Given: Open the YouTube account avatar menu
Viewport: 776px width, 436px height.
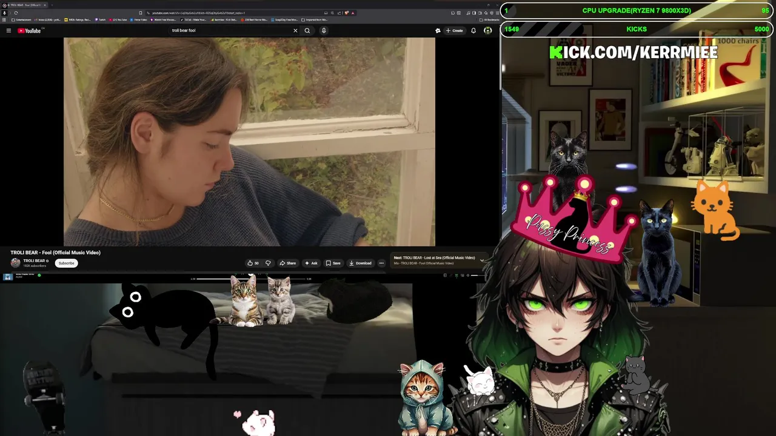Looking at the screenshot, I should point(487,30).
